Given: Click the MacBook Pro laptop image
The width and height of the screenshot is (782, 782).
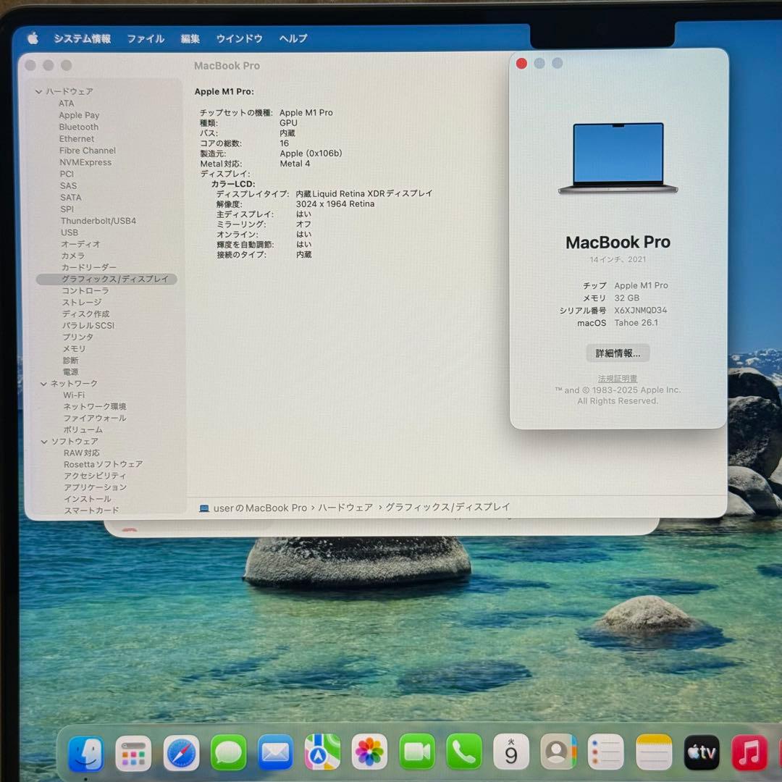Looking at the screenshot, I should click(618, 158).
